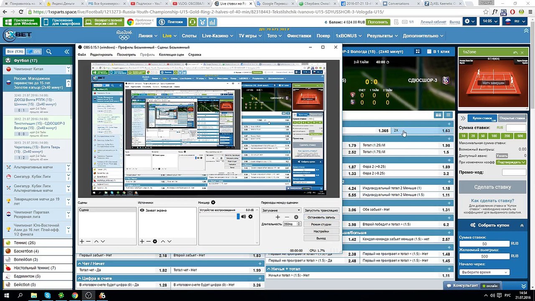Move scene down in OBS Сцены panel
This screenshot has height=301, width=535.
point(103,241)
